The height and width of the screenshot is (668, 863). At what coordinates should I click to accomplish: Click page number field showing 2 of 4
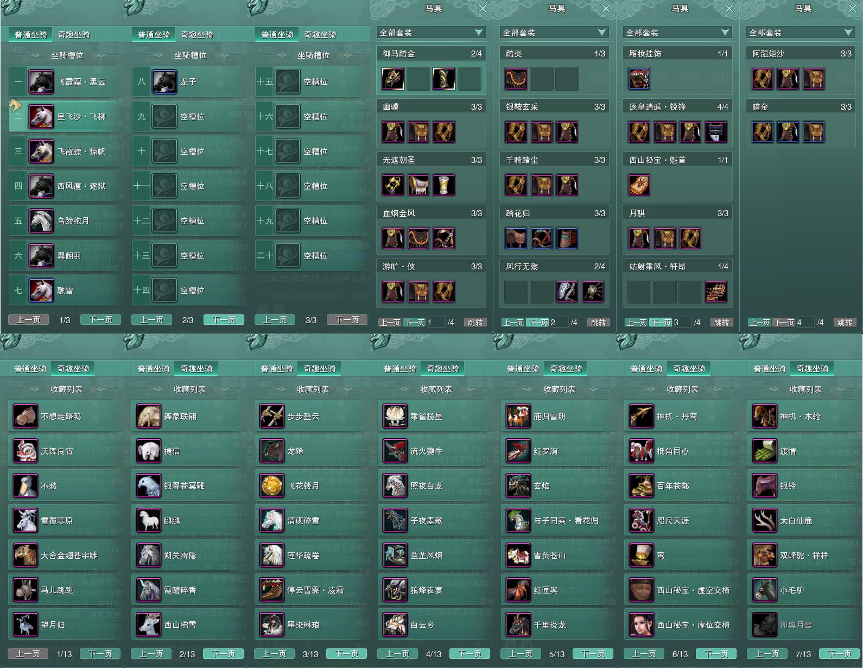pos(559,323)
